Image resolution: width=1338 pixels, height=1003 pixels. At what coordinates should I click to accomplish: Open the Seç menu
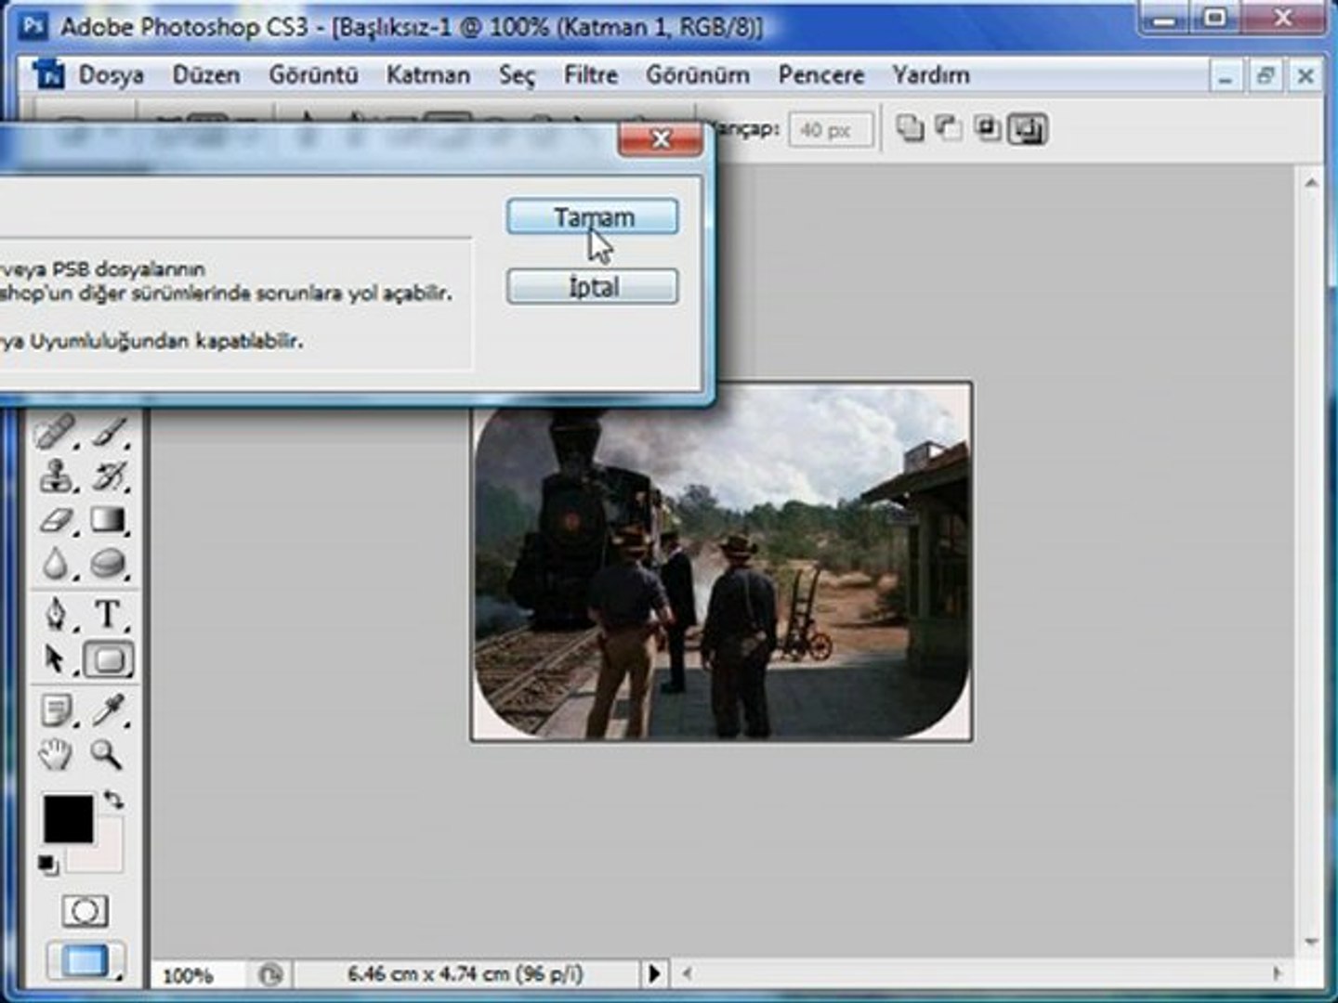point(517,75)
